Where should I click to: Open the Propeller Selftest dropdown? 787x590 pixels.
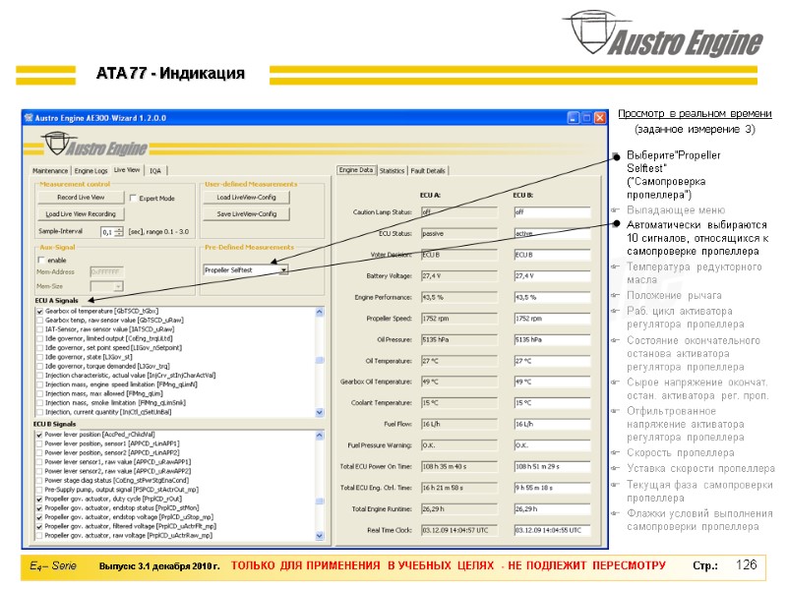coord(284,269)
